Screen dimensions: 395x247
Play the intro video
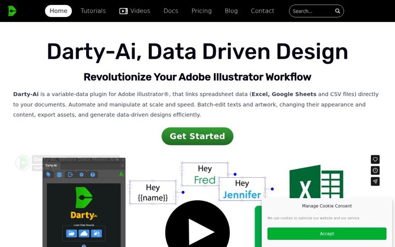[x=198, y=232]
